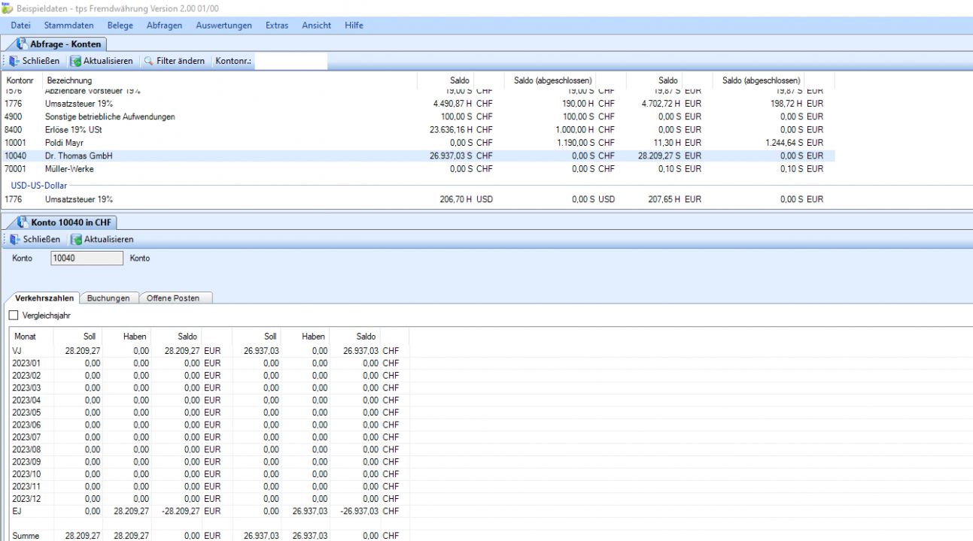Open the Extras menu
Viewport: 973px width, 541px height.
(x=276, y=26)
